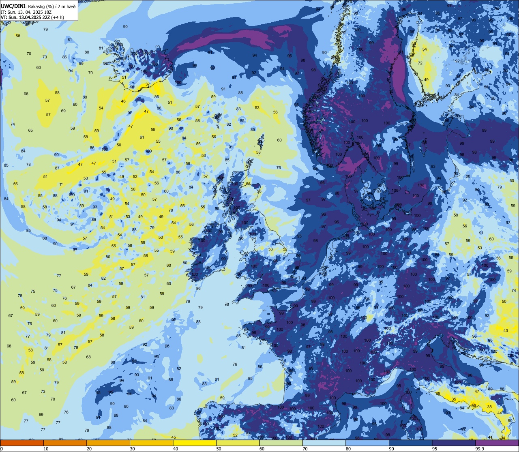519x452 pixels.
Task: Click the orange 10–20 legend segment
Action: click(x=65, y=443)
